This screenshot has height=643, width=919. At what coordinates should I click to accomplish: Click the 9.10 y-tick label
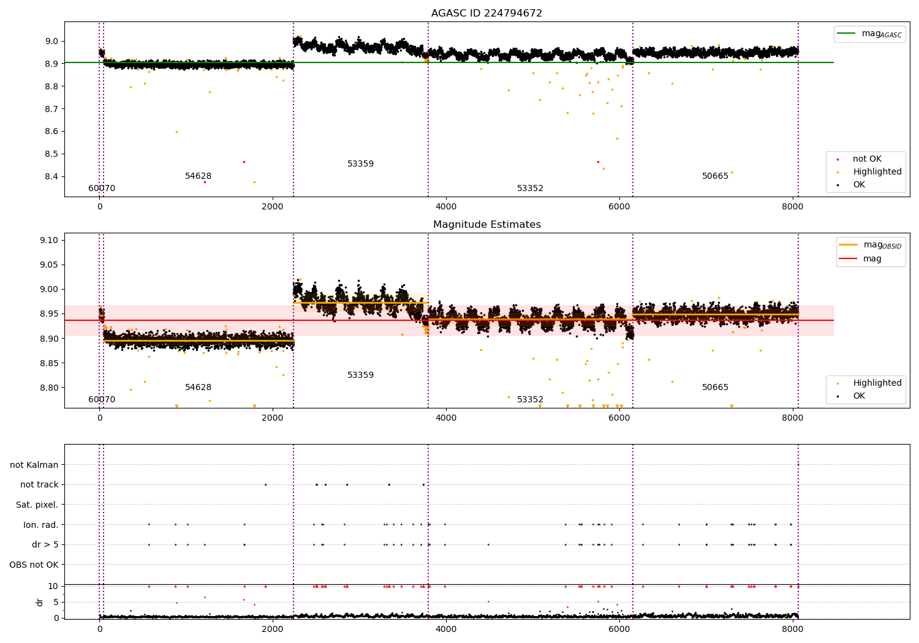(x=48, y=241)
